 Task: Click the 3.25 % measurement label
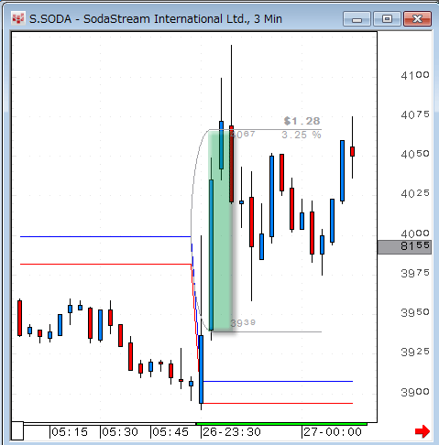pos(302,135)
